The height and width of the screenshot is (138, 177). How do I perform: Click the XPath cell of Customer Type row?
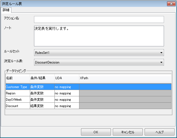(125, 87)
